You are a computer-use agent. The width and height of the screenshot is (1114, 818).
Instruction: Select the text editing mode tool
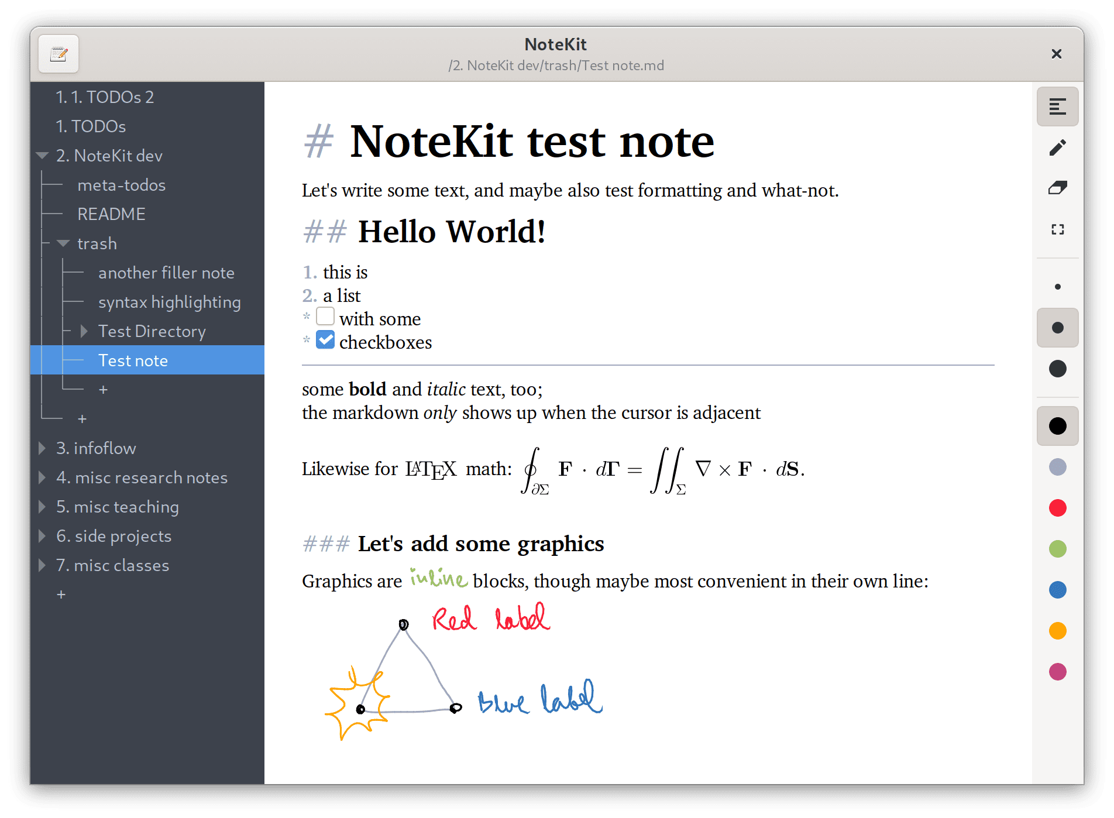(1057, 106)
